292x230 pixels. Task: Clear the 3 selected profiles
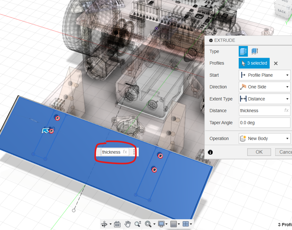tap(276, 63)
